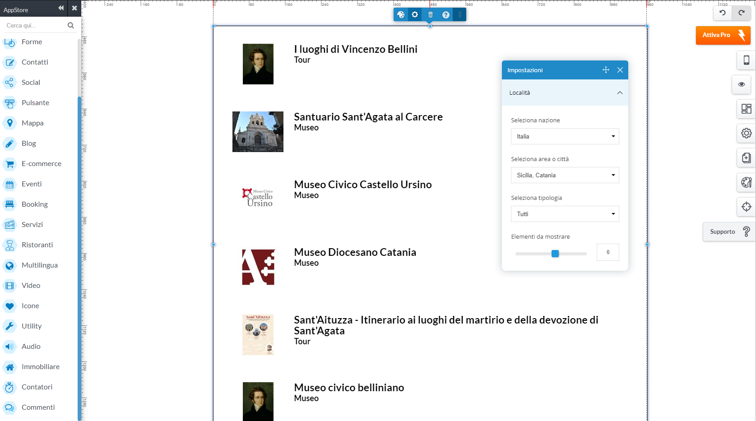Switch to mobile view icon
Image resolution: width=756 pixels, height=421 pixels.
[746, 60]
